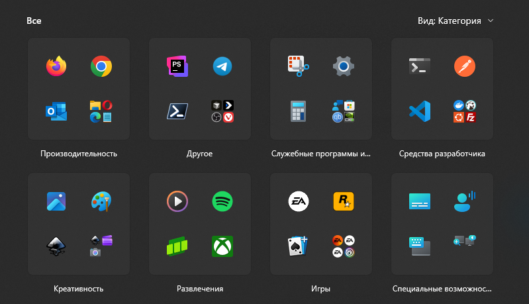Open Solitaire card game

point(298,246)
